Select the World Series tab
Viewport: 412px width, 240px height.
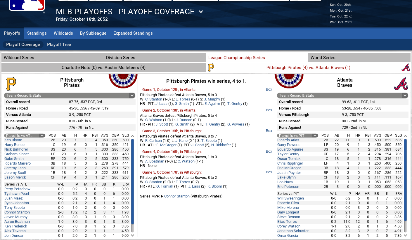(x=359, y=58)
